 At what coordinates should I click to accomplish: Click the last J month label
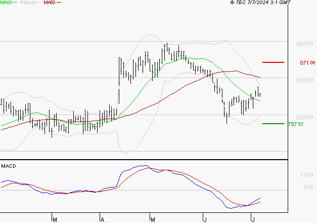[x=253, y=219]
